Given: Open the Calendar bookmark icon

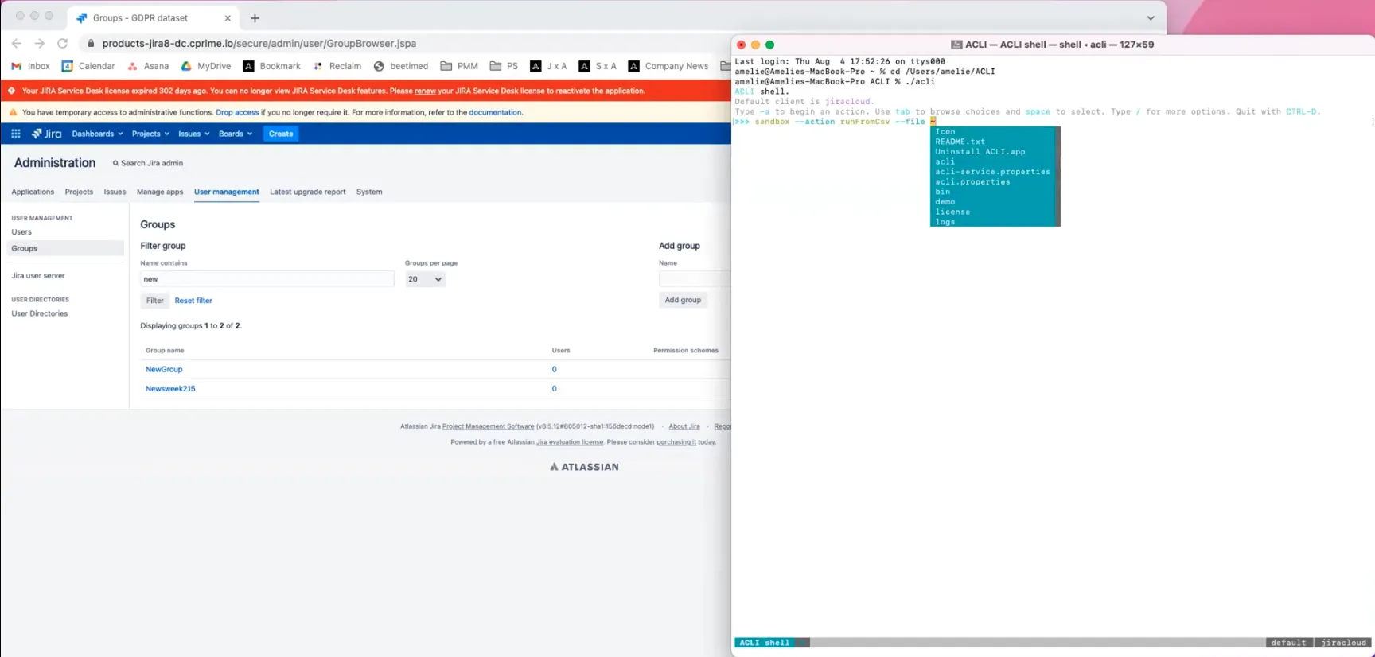Looking at the screenshot, I should click(x=68, y=66).
